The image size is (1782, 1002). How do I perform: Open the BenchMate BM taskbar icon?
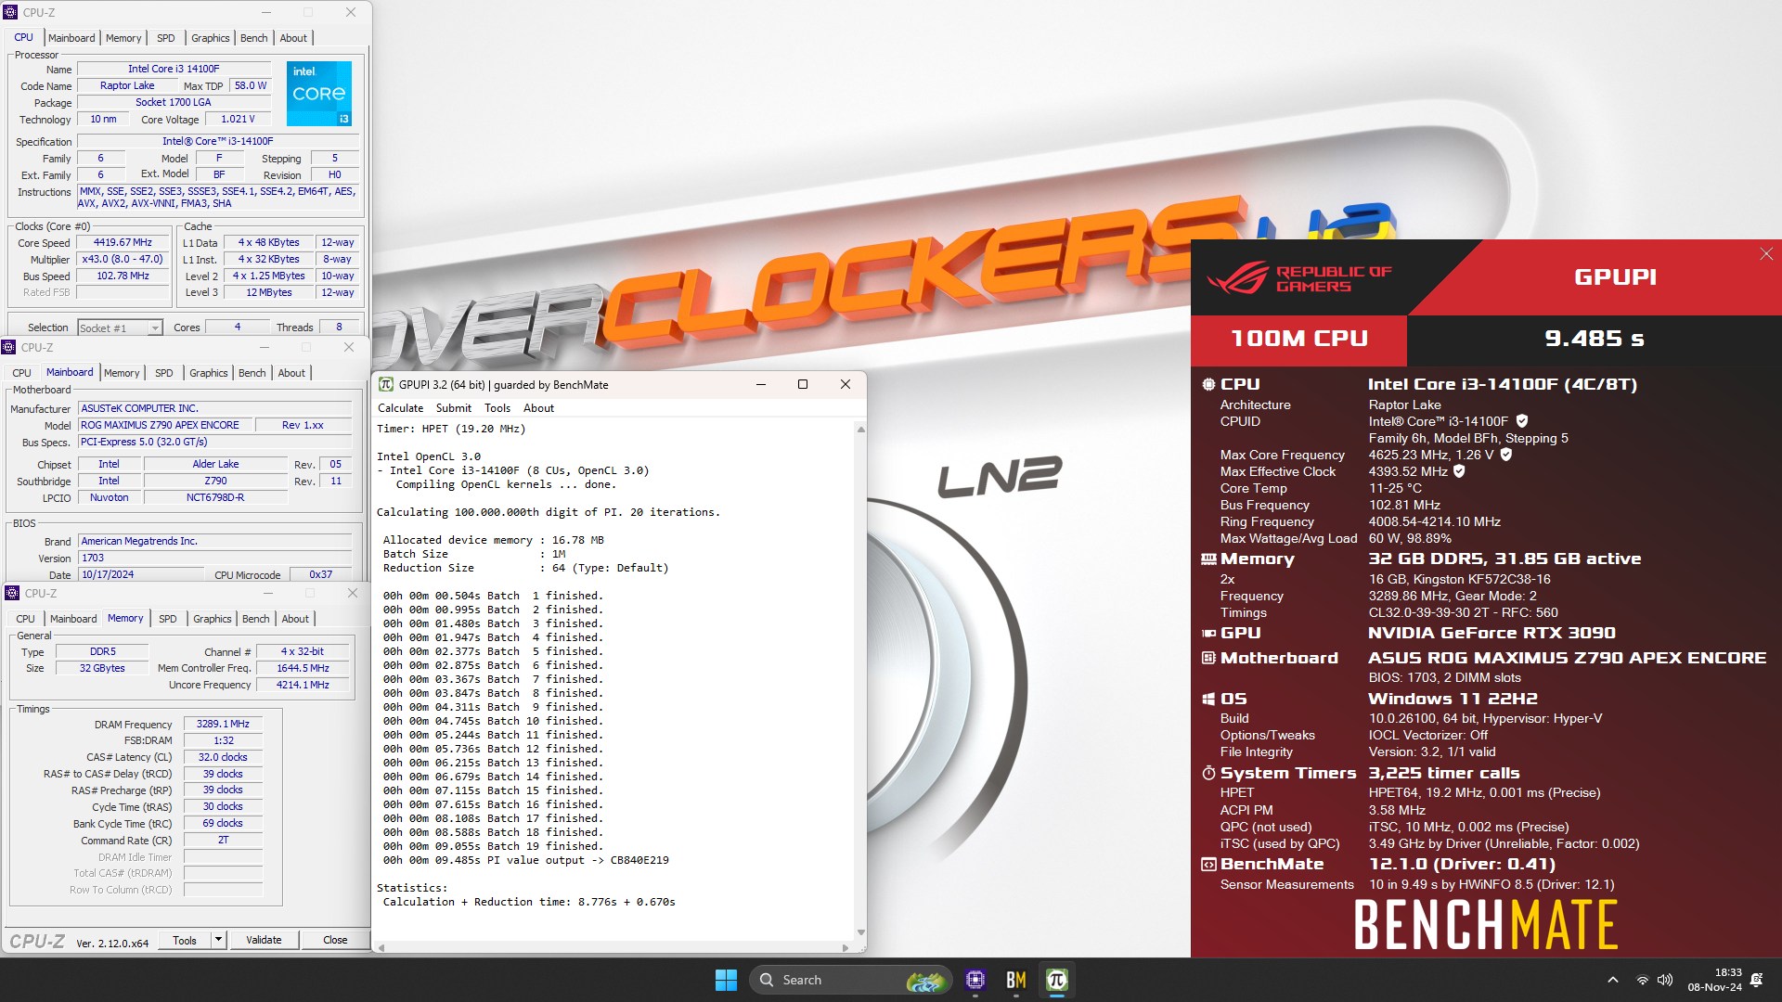point(1015,980)
